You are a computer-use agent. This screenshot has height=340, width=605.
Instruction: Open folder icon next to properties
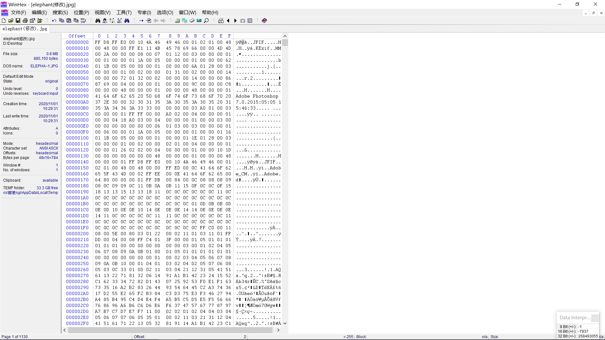(40, 21)
